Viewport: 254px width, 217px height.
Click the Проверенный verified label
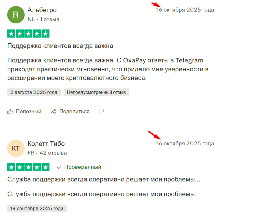pos(83,167)
